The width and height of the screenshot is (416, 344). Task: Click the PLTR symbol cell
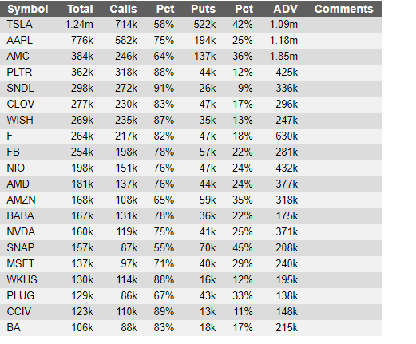[x=19, y=73]
